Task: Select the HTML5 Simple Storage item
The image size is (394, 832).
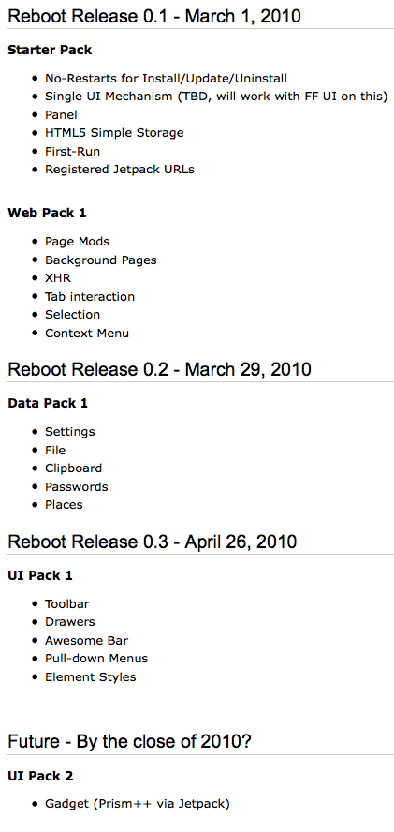Action: 114,133
